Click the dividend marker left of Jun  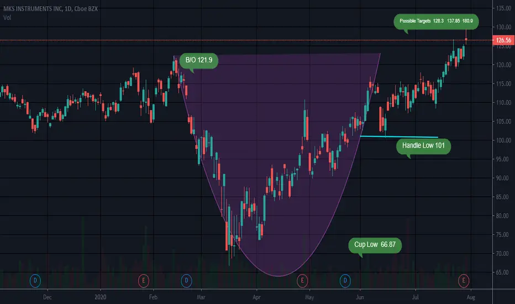click(x=345, y=281)
